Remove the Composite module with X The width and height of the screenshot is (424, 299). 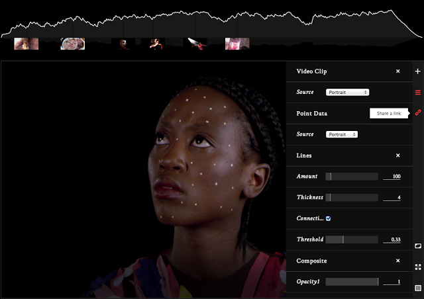pos(397,261)
